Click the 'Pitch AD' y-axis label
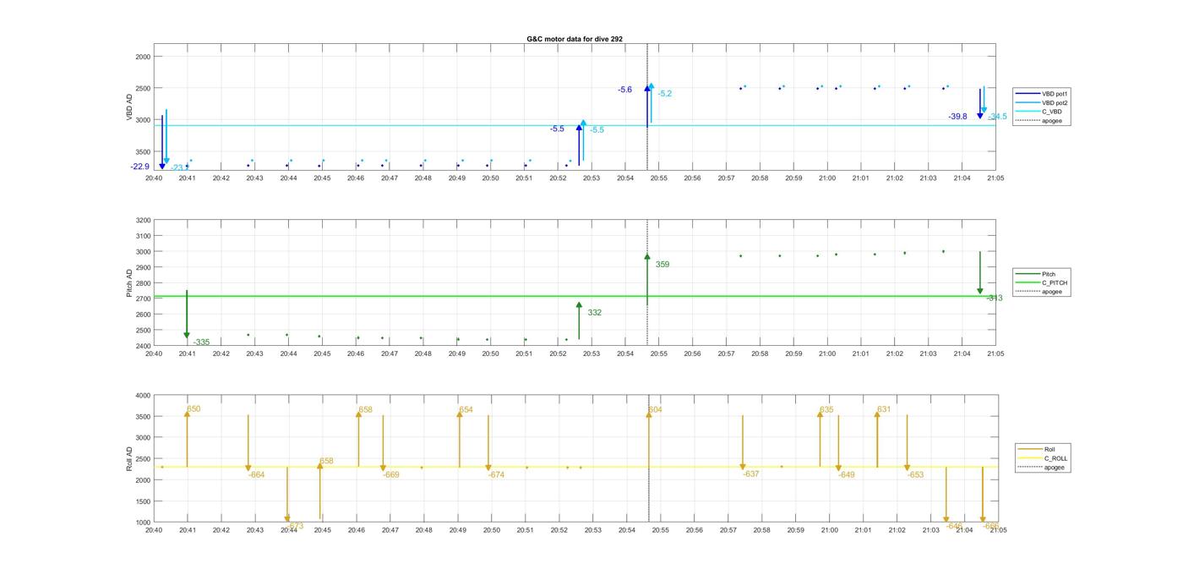This screenshot has width=1183, height=586. (129, 283)
